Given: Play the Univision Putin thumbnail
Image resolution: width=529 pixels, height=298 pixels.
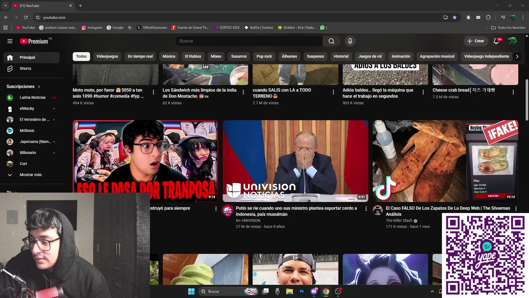Looking at the screenshot, I should point(295,161).
